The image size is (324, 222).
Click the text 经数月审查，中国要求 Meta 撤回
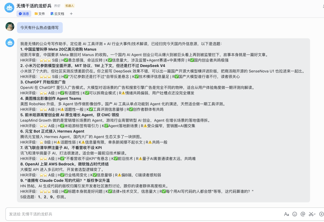click(x=144, y=55)
